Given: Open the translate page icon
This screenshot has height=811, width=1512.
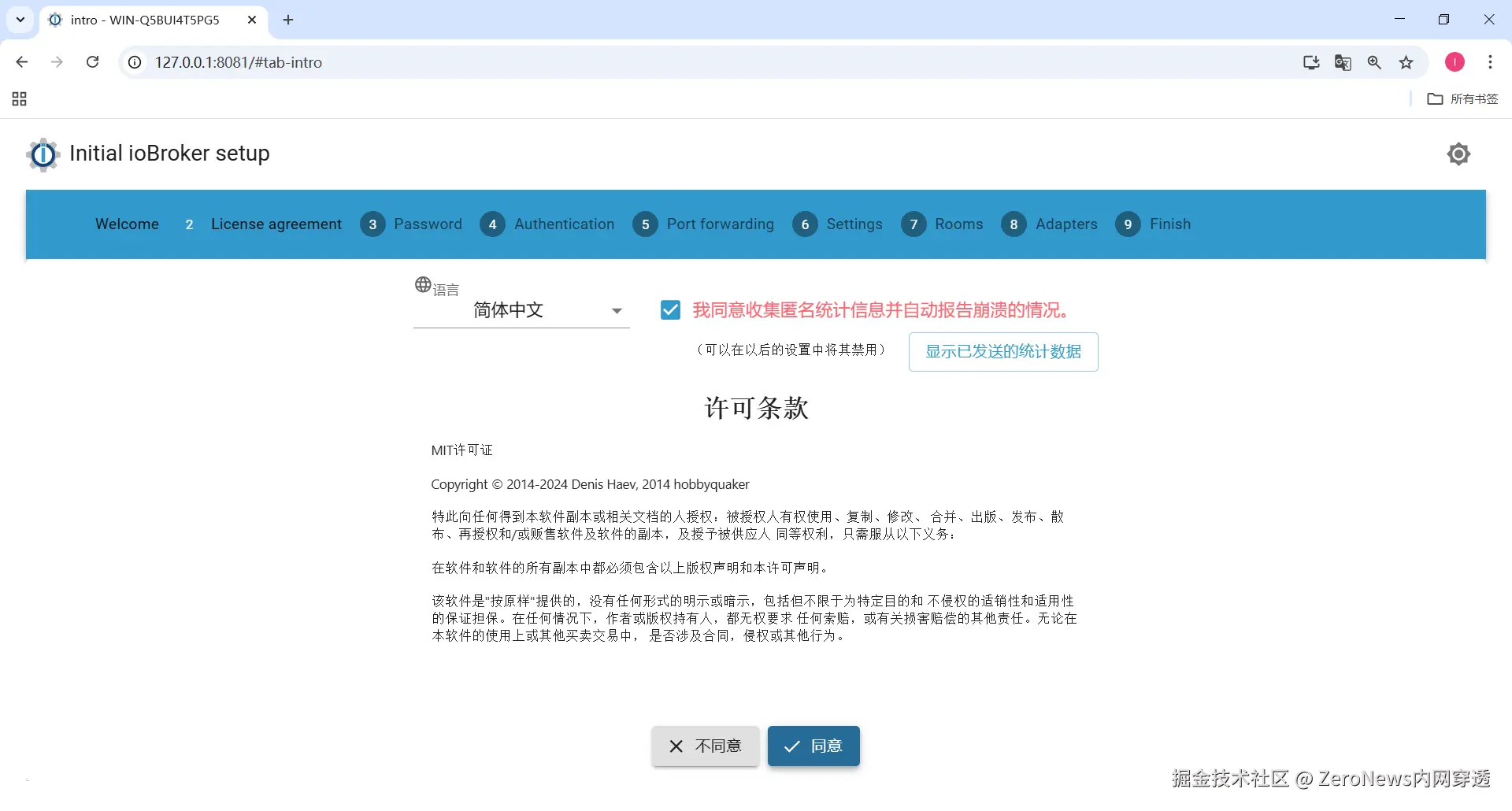Looking at the screenshot, I should [1343, 62].
